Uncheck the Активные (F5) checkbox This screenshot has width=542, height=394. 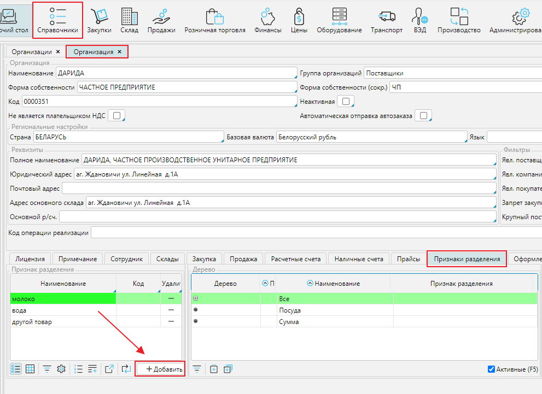(x=491, y=369)
